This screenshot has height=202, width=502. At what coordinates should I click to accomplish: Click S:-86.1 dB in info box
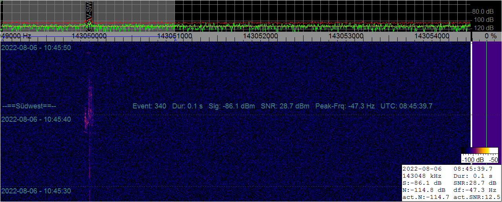422,183
